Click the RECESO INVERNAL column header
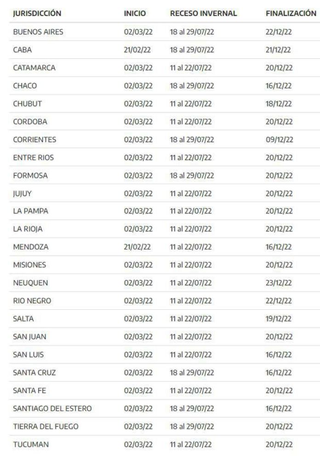The image size is (320, 456). pos(203,14)
